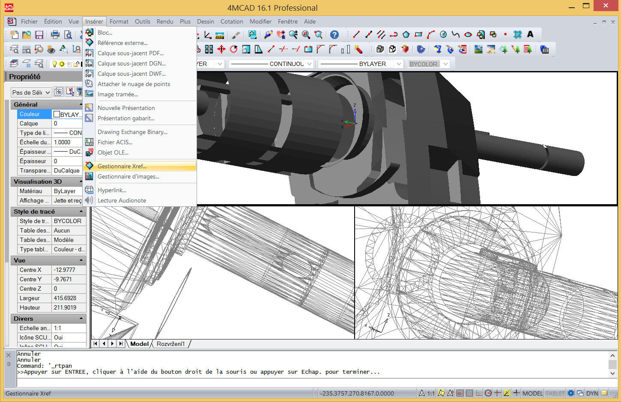Open a file with the folder icon
Screen dimensions: 621x402
(x=27, y=35)
